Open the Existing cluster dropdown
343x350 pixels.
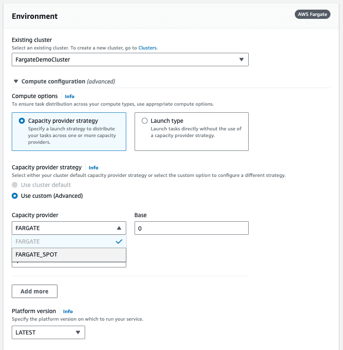pos(130,60)
